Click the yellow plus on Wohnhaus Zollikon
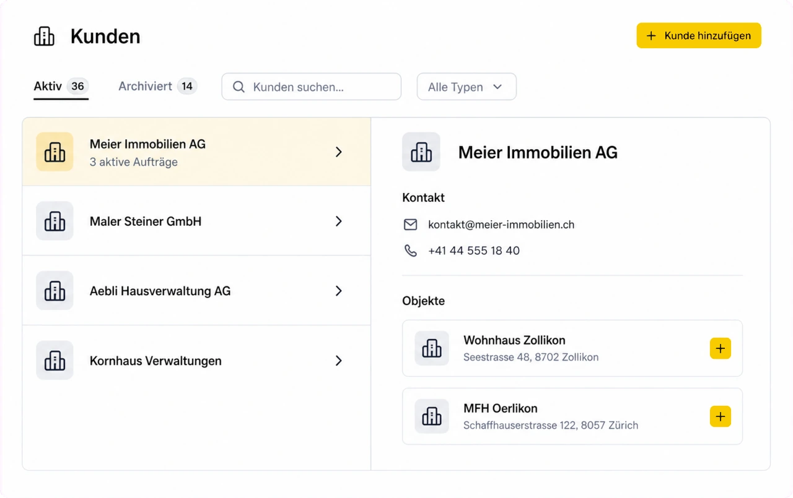The image size is (793, 498). [x=721, y=348]
